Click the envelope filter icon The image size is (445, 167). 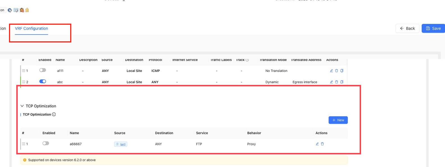coord(16,10)
